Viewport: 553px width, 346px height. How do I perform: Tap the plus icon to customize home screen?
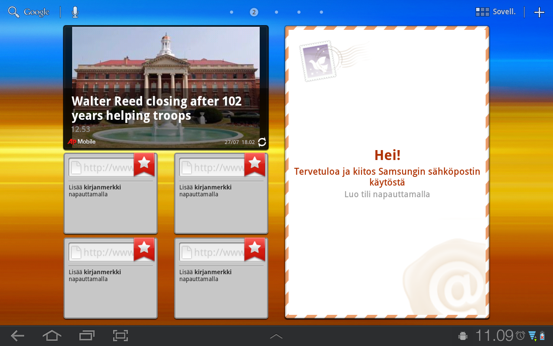click(x=539, y=12)
